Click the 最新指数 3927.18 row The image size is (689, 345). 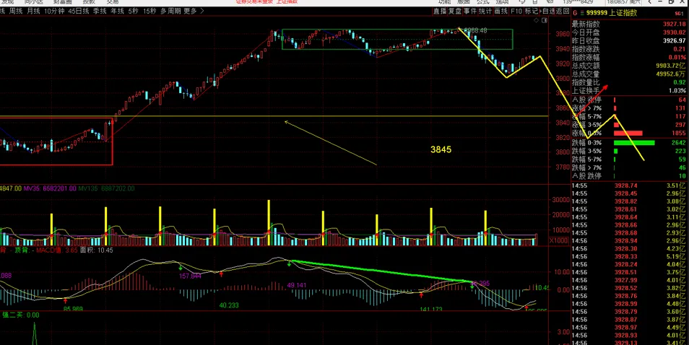[629, 24]
